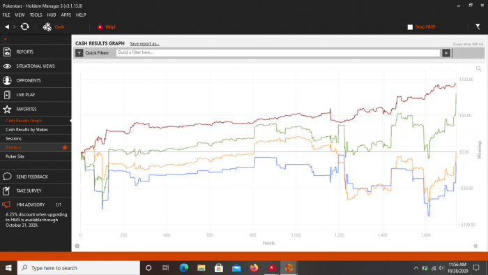This screenshot has height=275, width=488.
Task: Toggle the Position favorite star
Action: [x=65, y=147]
